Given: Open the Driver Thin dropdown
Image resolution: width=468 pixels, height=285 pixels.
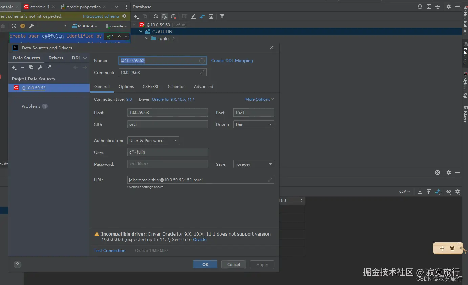Looking at the screenshot, I should pyautogui.click(x=253, y=124).
